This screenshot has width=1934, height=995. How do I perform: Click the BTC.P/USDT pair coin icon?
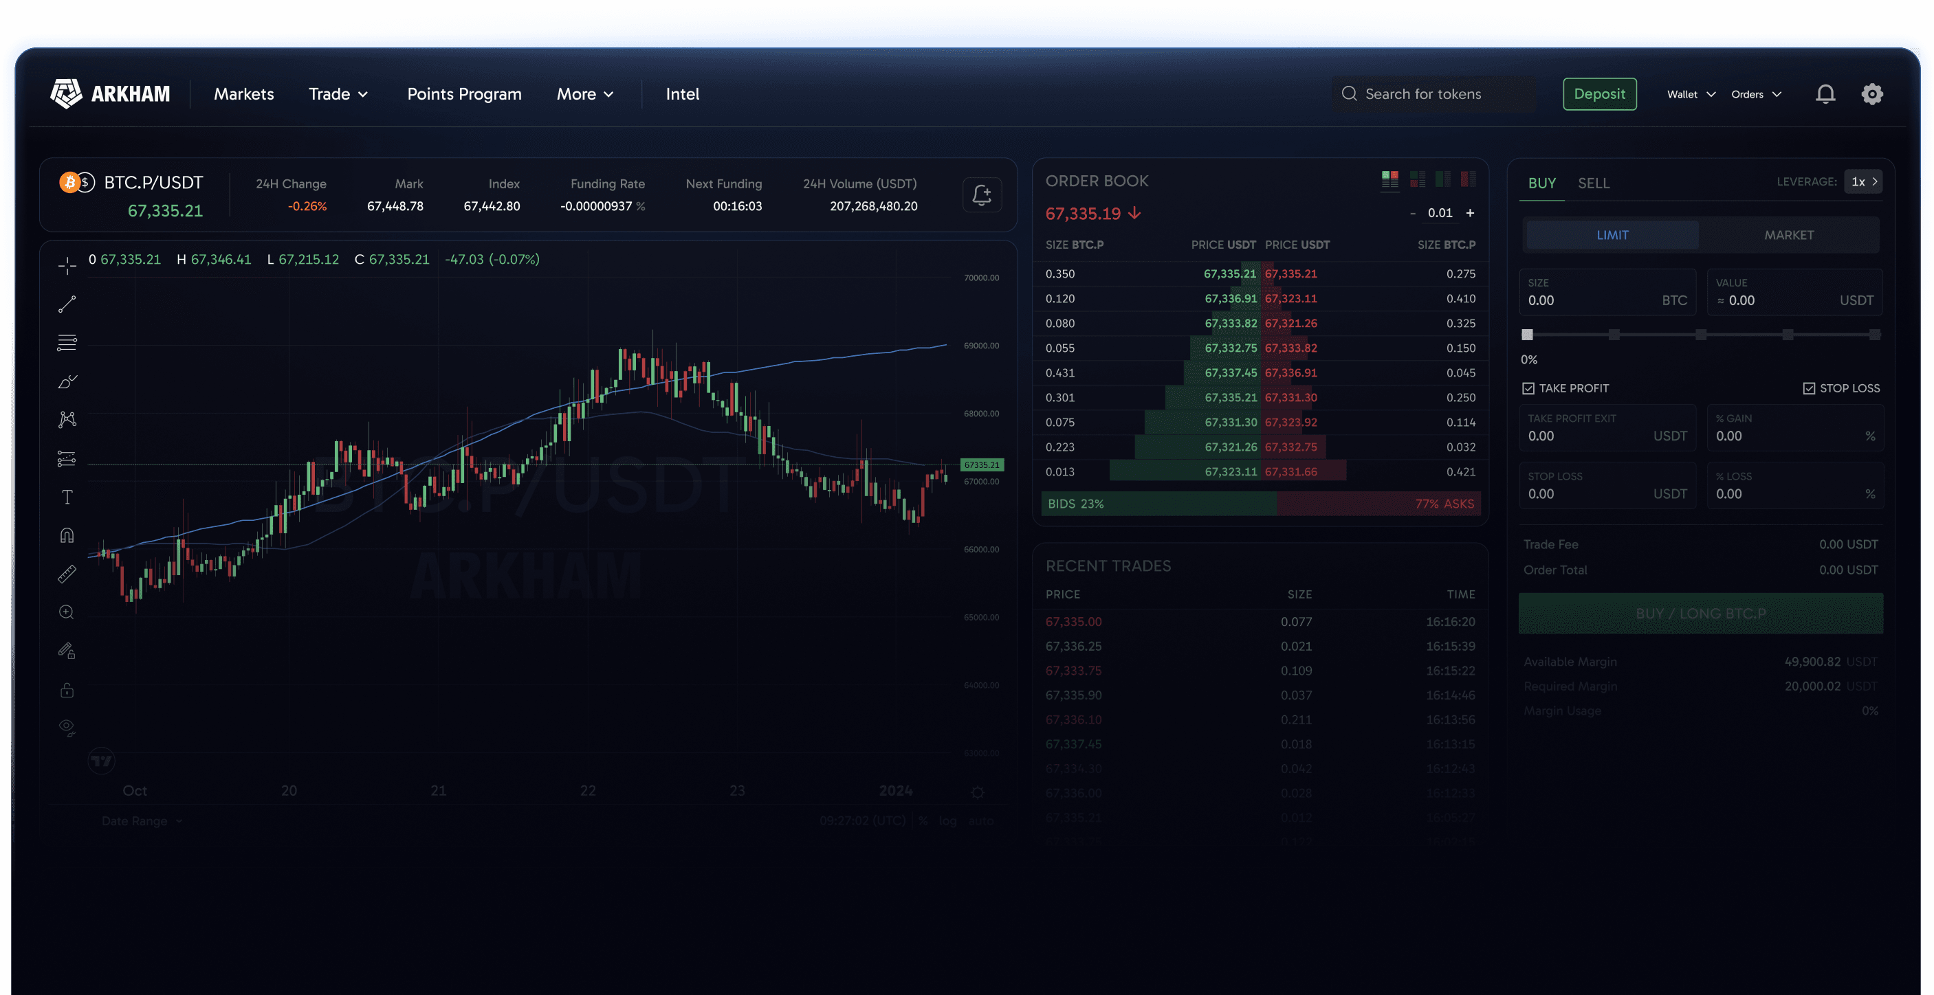click(x=76, y=182)
